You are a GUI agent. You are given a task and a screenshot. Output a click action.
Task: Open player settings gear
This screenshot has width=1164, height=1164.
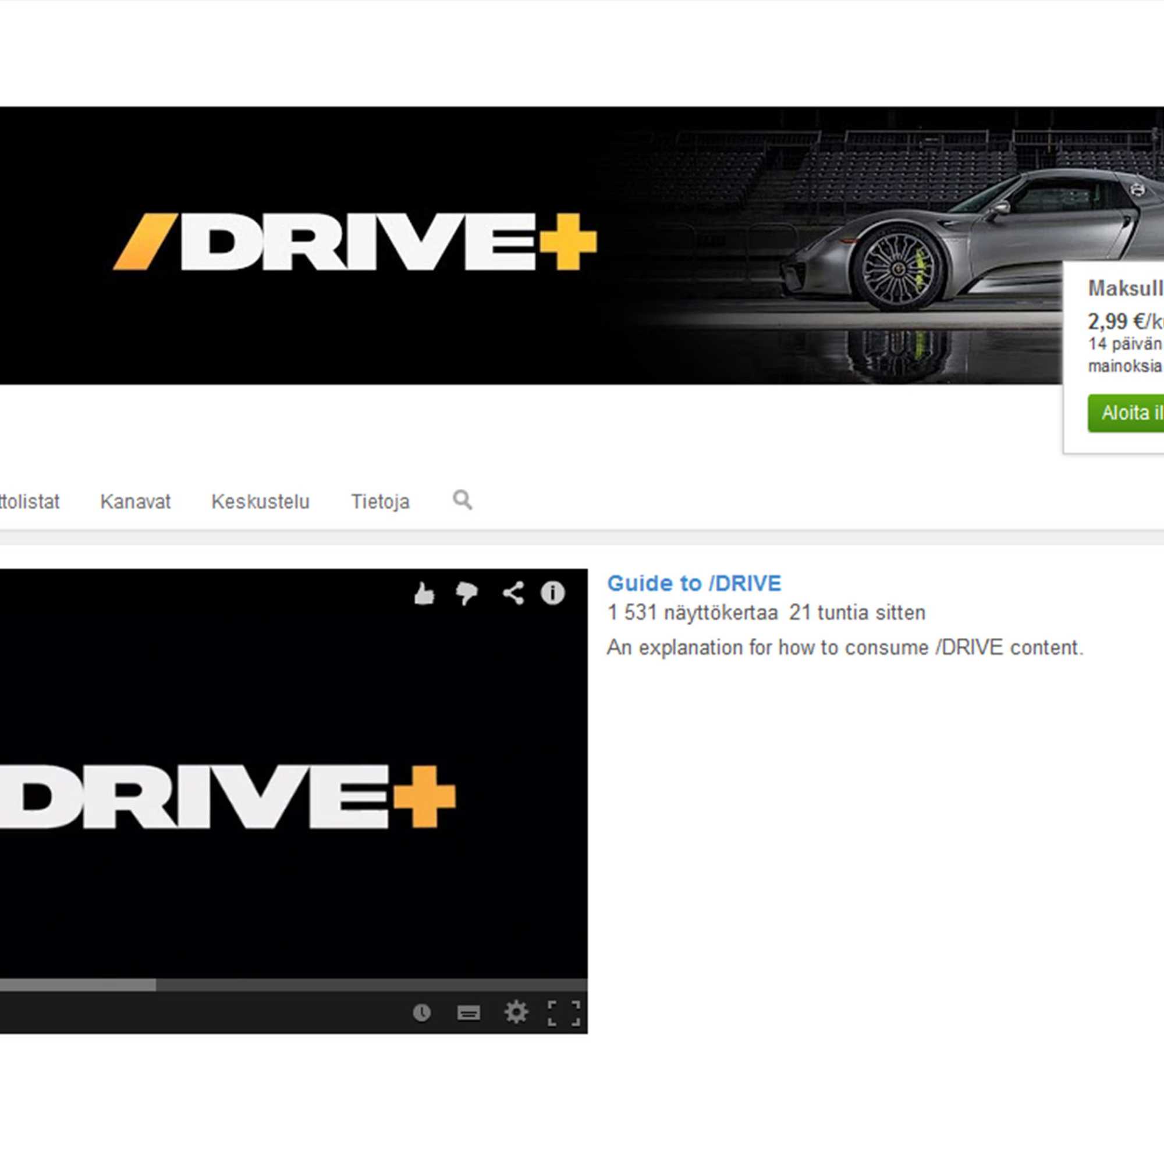pos(516,1012)
